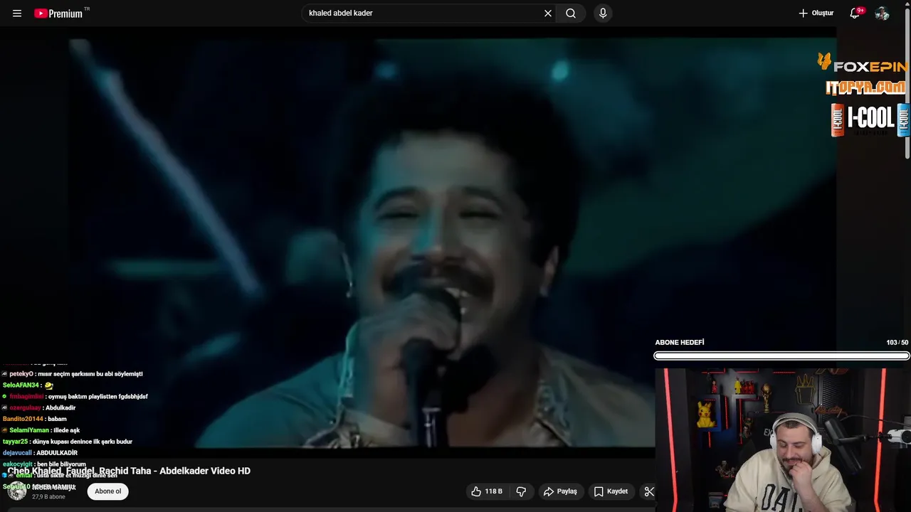Save the video with Kaydet
This screenshot has height=512, width=911.
coord(611,491)
